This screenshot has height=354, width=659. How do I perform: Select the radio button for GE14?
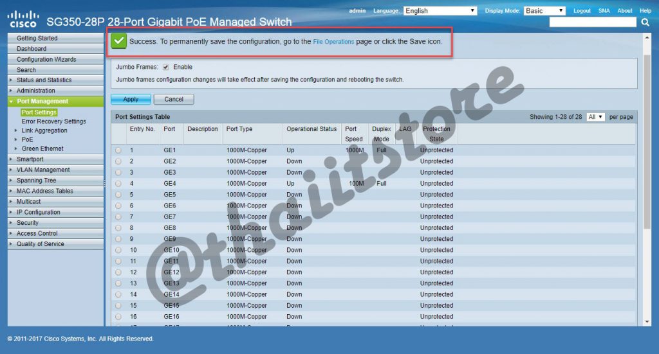[118, 294]
